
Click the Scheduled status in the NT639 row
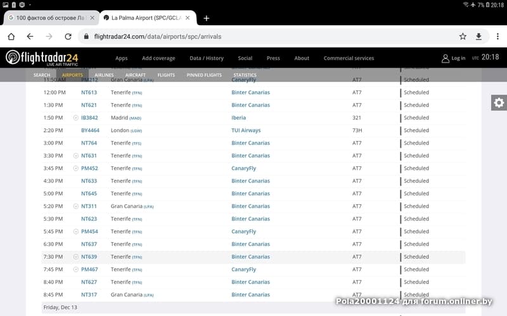[416, 257]
